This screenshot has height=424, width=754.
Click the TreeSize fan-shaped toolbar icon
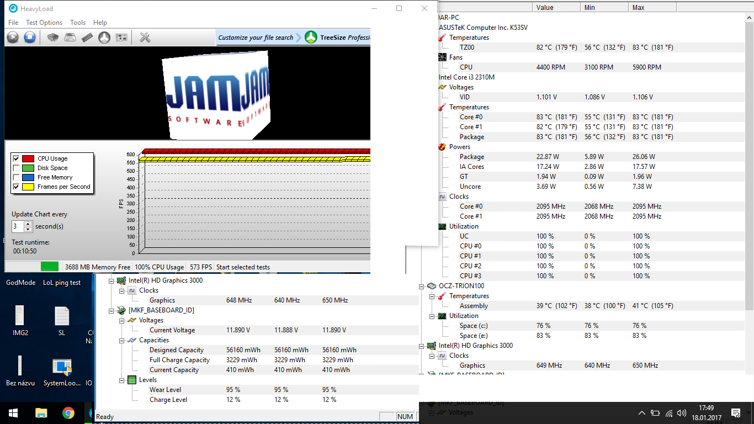104,38
